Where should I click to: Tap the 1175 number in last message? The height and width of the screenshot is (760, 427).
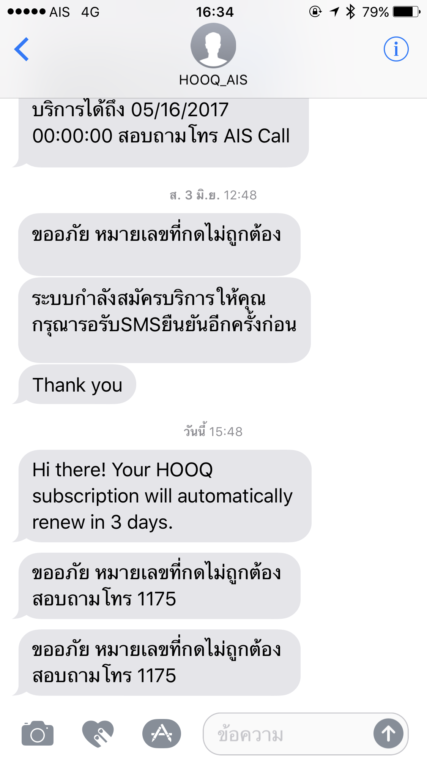[x=156, y=676]
